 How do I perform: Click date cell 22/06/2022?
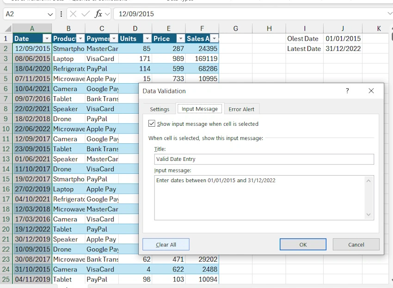tap(32, 129)
